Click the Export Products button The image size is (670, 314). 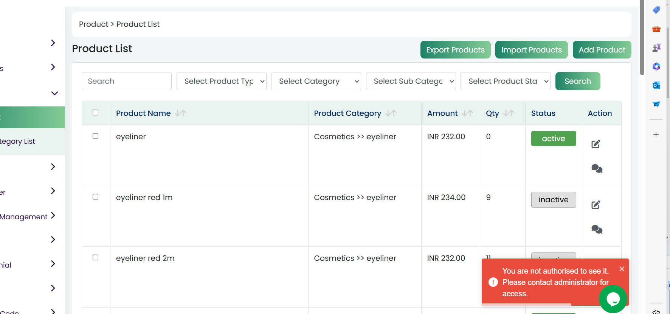[456, 50]
